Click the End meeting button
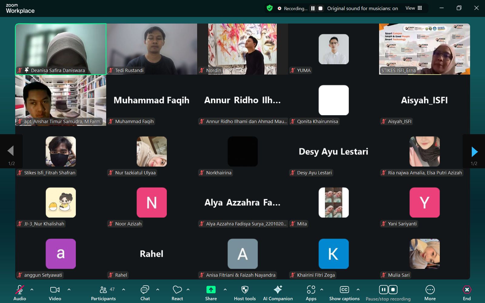Image resolution: width=485 pixels, height=303 pixels. pyautogui.click(x=467, y=293)
